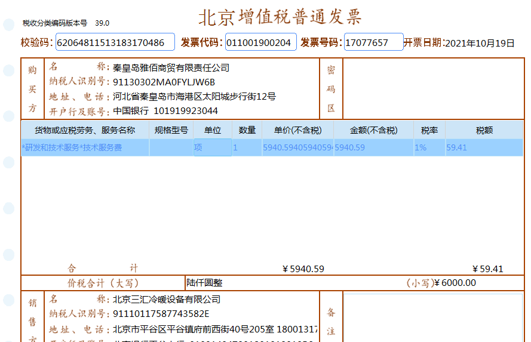Click the quantity cell 1

coord(247,147)
